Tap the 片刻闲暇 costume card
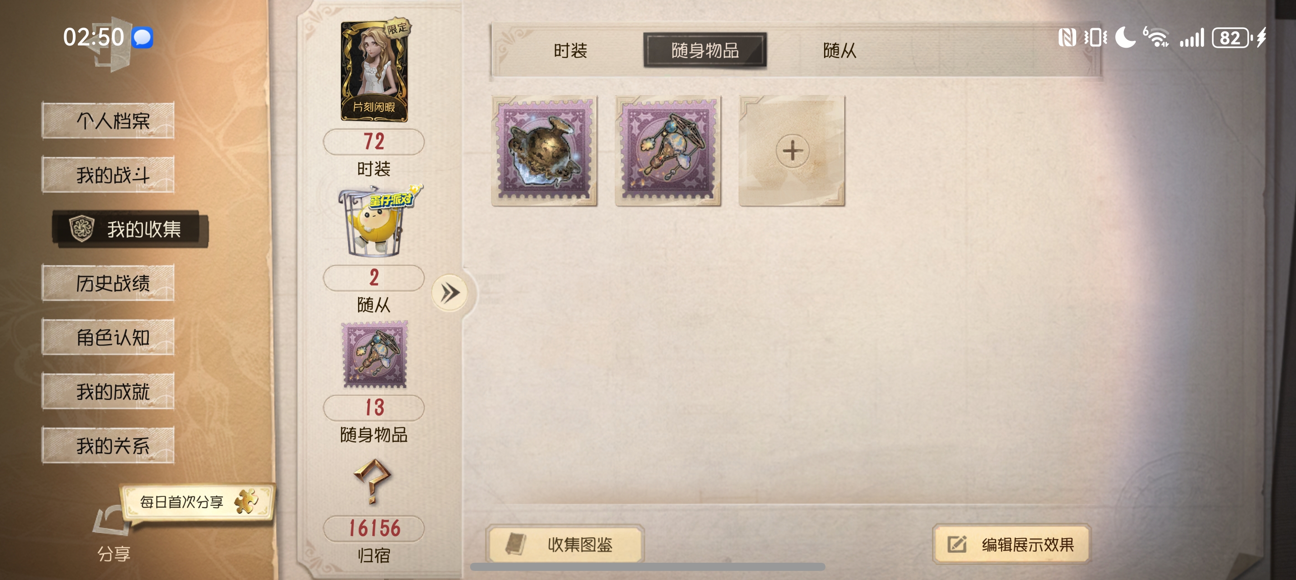The width and height of the screenshot is (1296, 580). click(x=375, y=71)
